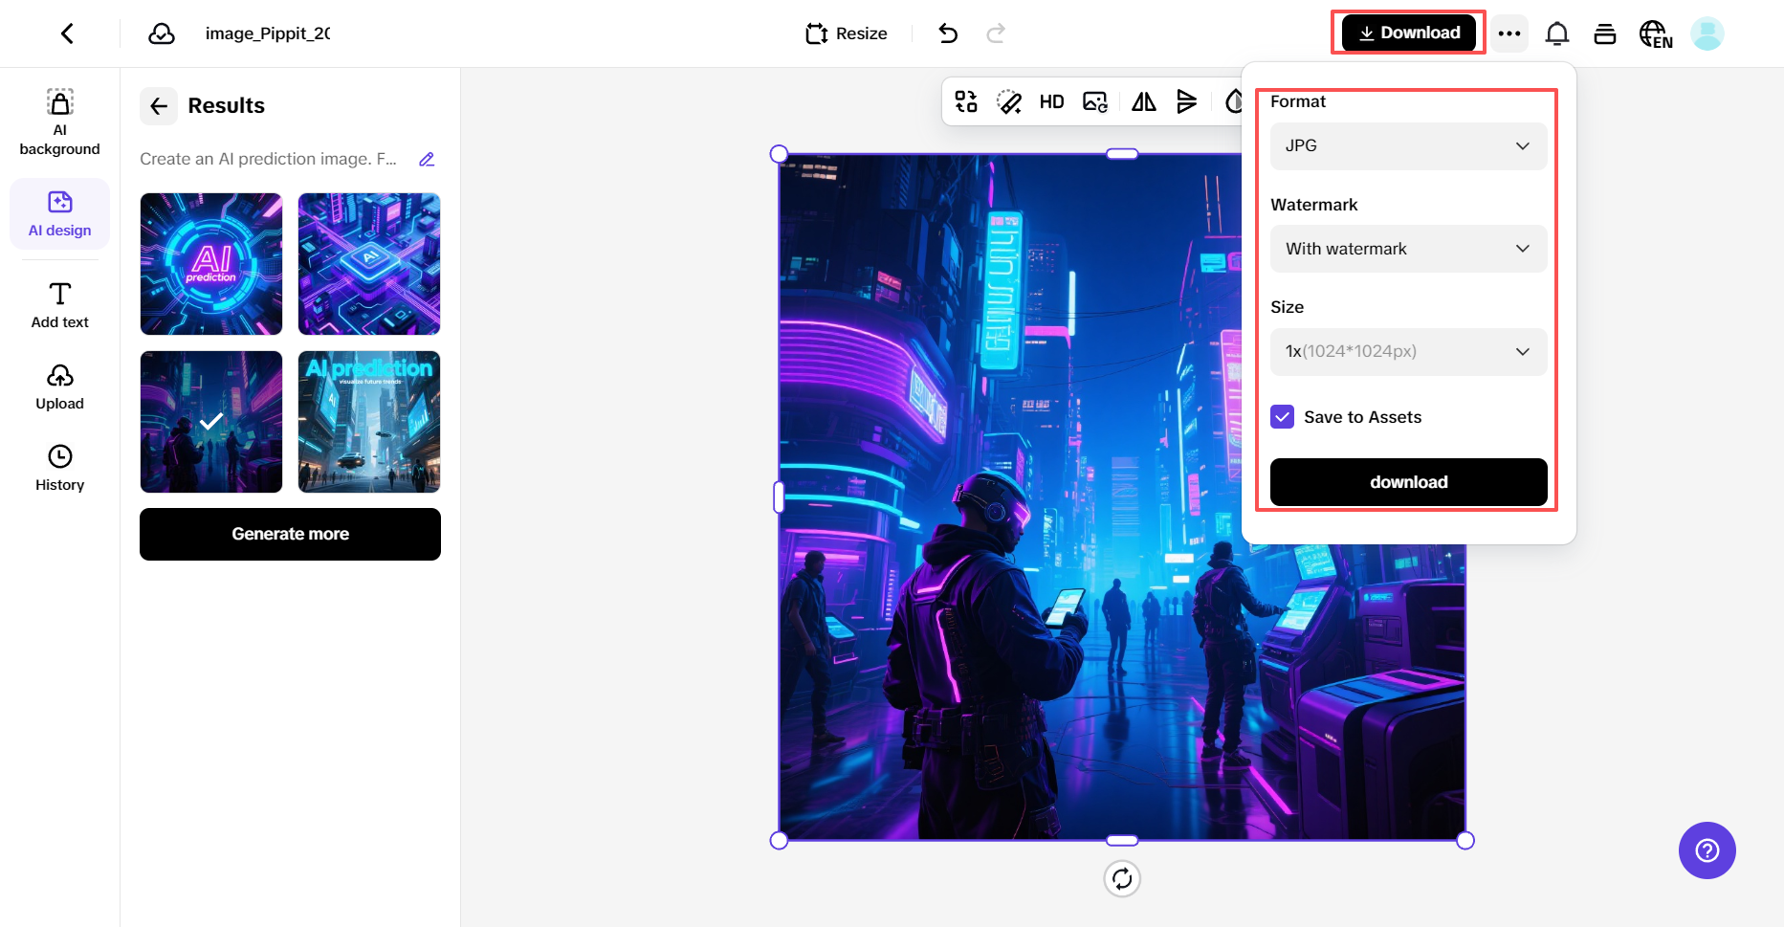Uncheck the Save to Assets checkbox
Viewport: 1784px width, 927px height.
coord(1282,417)
